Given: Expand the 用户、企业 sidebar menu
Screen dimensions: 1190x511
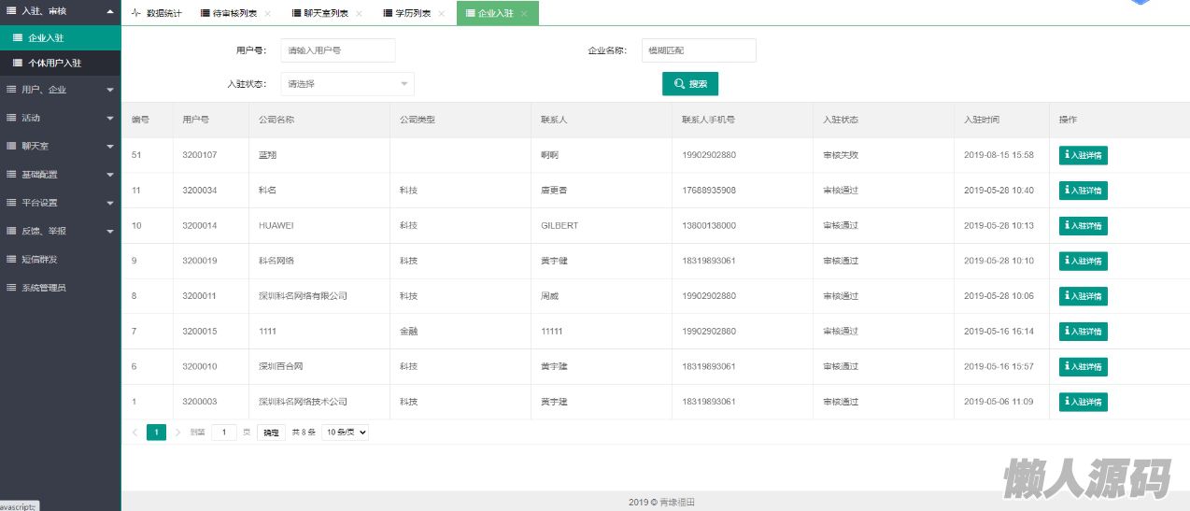Looking at the screenshot, I should (x=60, y=90).
